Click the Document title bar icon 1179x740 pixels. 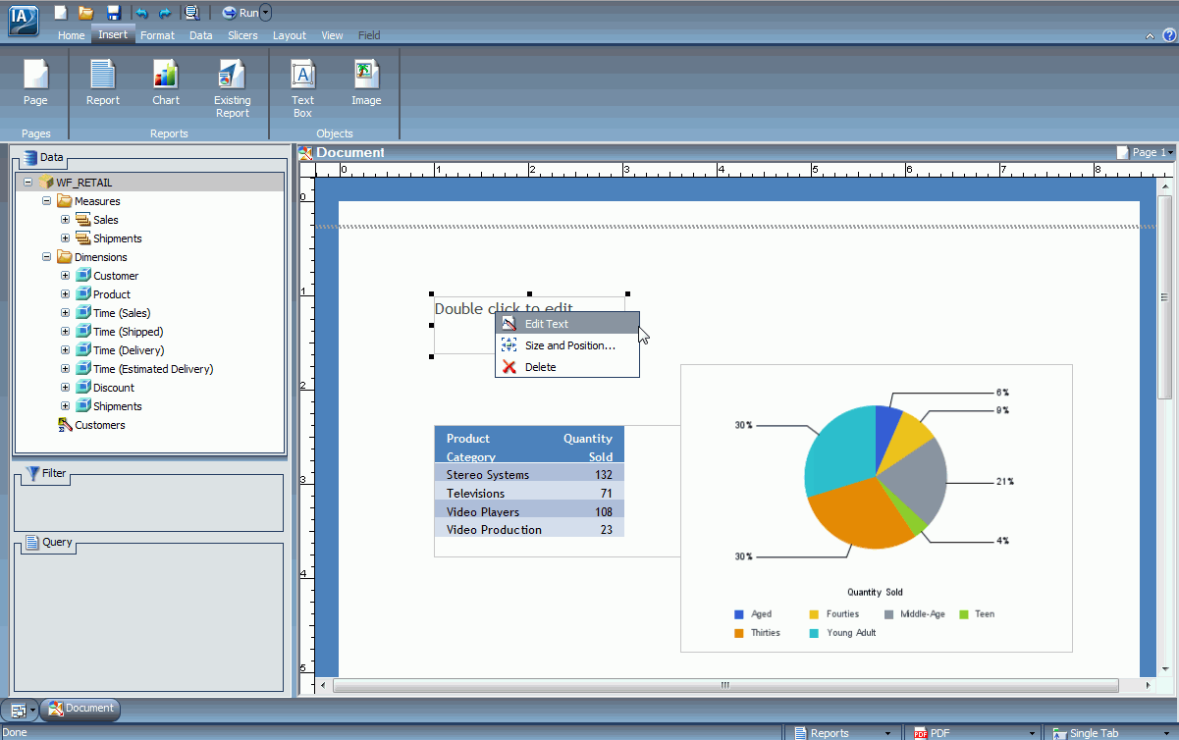(305, 153)
